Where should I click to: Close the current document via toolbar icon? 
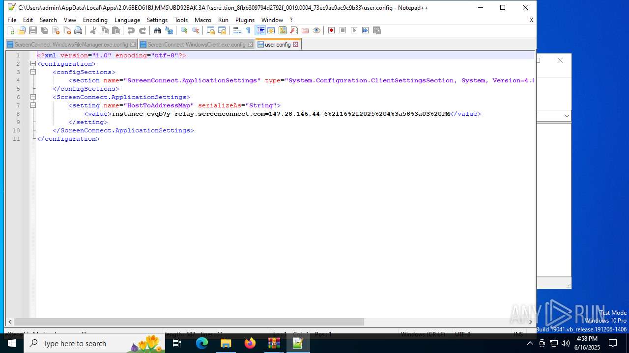click(x=56, y=30)
